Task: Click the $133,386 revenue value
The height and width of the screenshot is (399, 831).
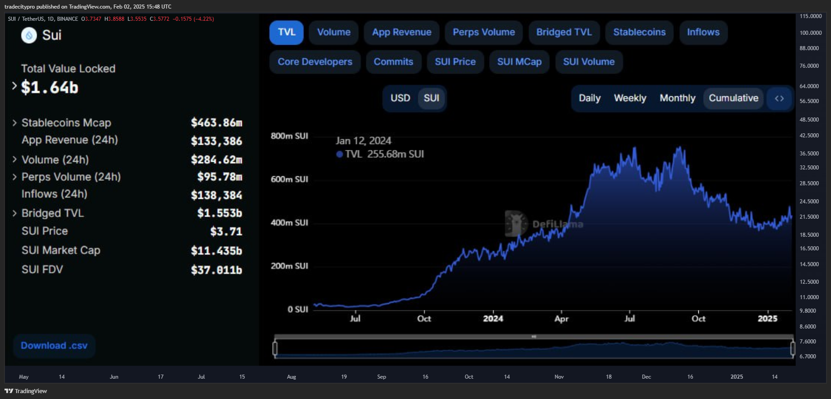Action: pos(216,141)
